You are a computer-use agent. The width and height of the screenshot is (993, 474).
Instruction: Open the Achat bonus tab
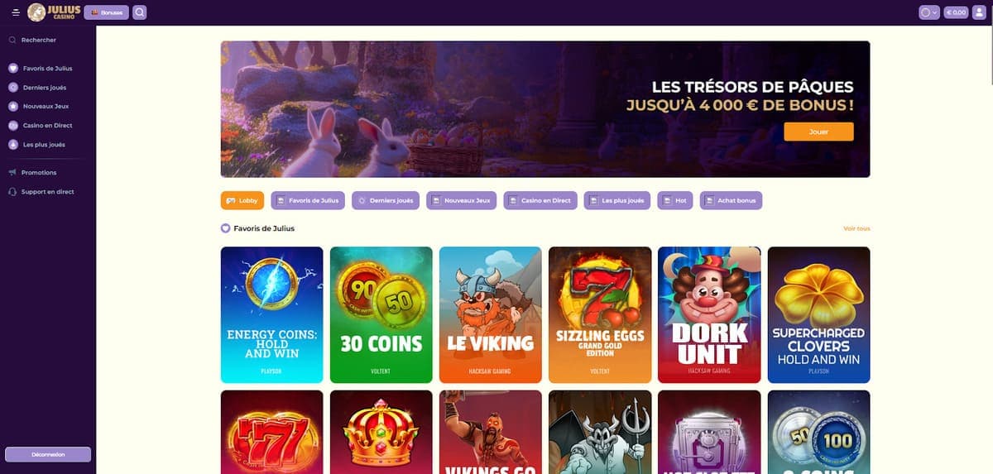pos(731,200)
